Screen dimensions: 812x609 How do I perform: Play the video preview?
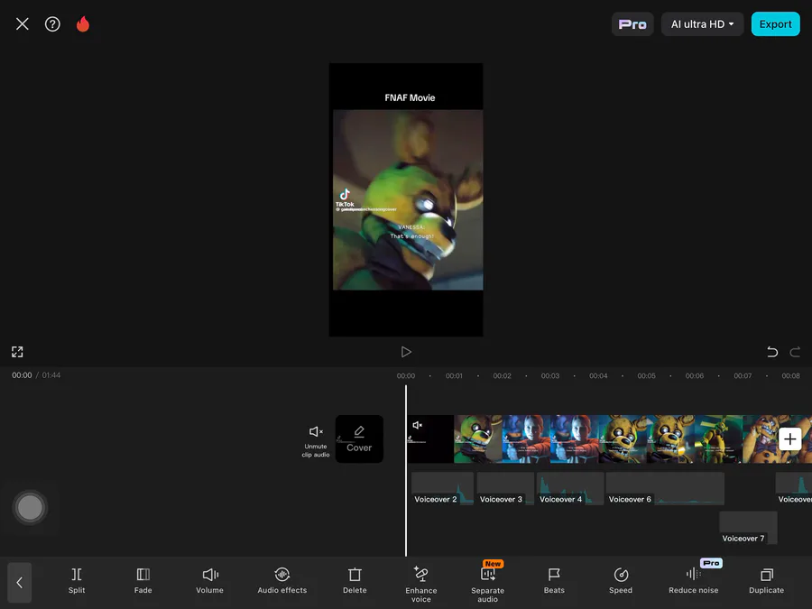[x=406, y=352]
